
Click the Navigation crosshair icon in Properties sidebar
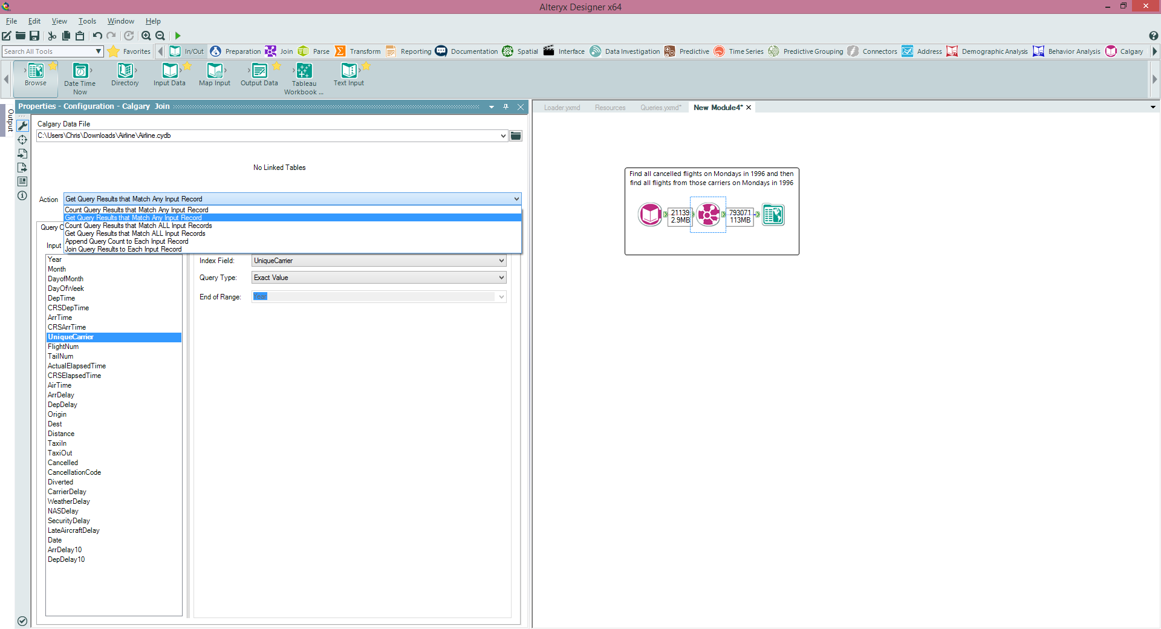[22, 140]
